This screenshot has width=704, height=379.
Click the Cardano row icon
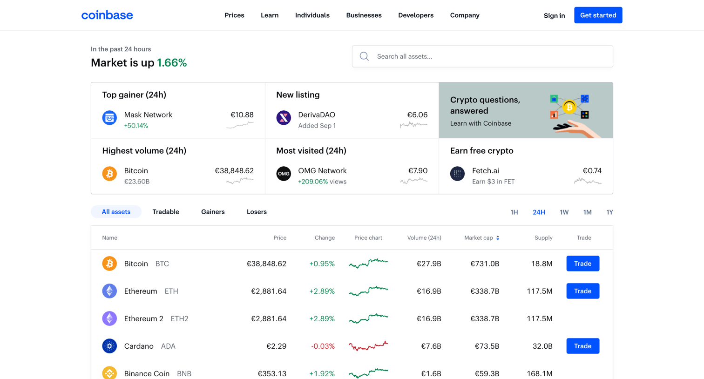(109, 346)
